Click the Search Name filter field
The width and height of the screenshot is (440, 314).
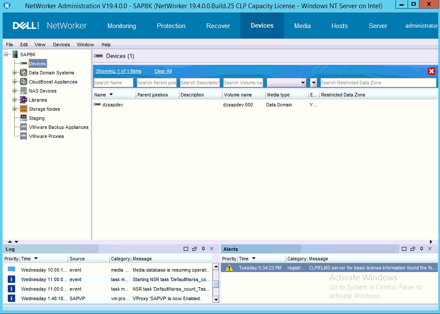(113, 83)
